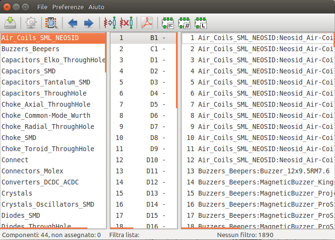Open the Preferenze menu
The width and height of the screenshot is (335, 240).
coord(68,7)
